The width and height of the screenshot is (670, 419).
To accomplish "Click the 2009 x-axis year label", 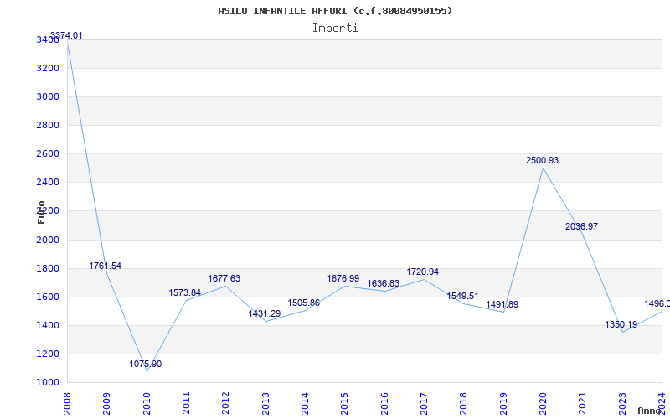I will coord(106,403).
